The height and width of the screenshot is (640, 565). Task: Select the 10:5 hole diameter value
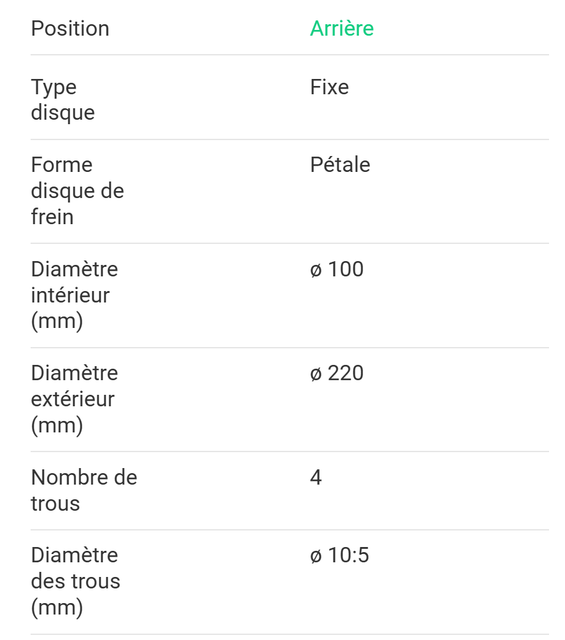pyautogui.click(x=348, y=555)
